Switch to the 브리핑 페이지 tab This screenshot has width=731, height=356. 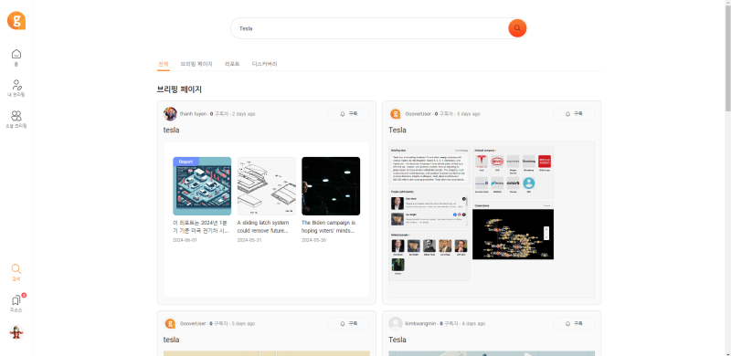point(196,64)
